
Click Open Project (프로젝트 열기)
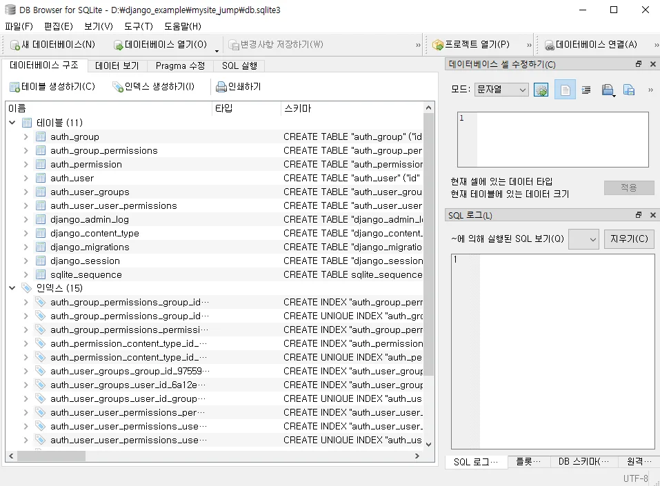[472, 45]
